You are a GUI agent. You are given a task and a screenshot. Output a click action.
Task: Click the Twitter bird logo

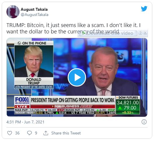pos(144,9)
